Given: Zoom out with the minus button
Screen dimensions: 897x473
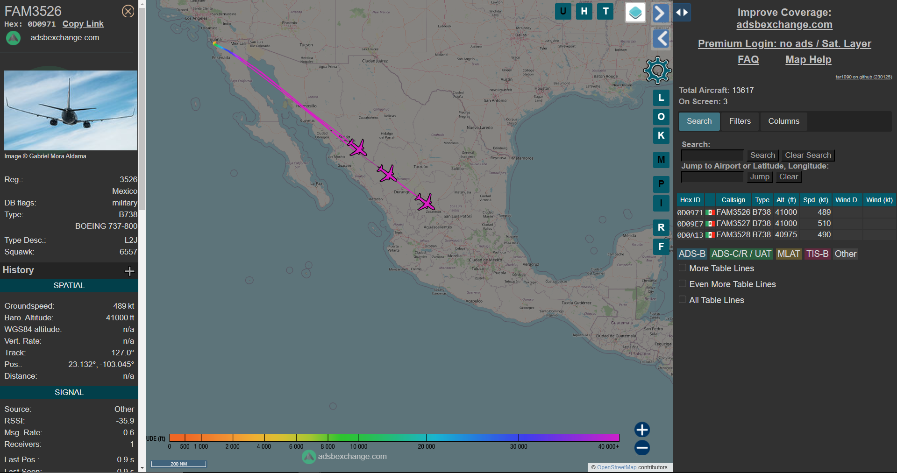Looking at the screenshot, I should click(642, 448).
